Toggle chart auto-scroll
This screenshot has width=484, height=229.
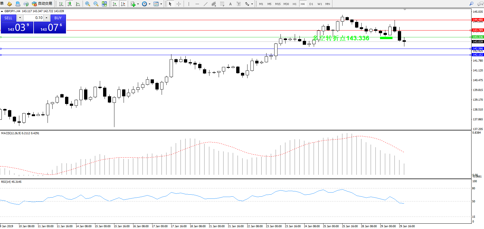[115, 4]
